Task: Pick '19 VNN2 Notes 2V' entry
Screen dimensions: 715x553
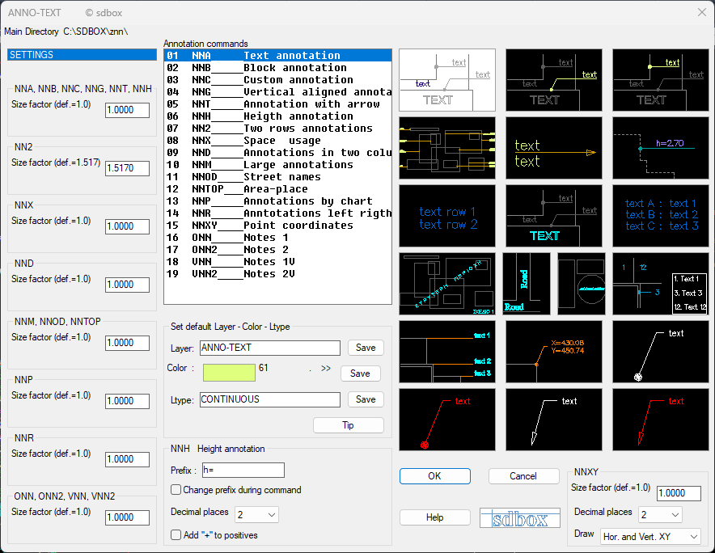Action: click(x=277, y=274)
